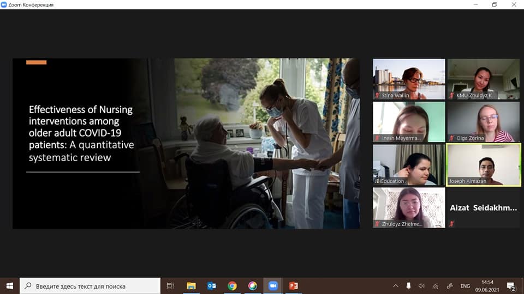The image size is (524, 294).
Task: Open Zoom from the taskbar
Action: click(x=272, y=286)
